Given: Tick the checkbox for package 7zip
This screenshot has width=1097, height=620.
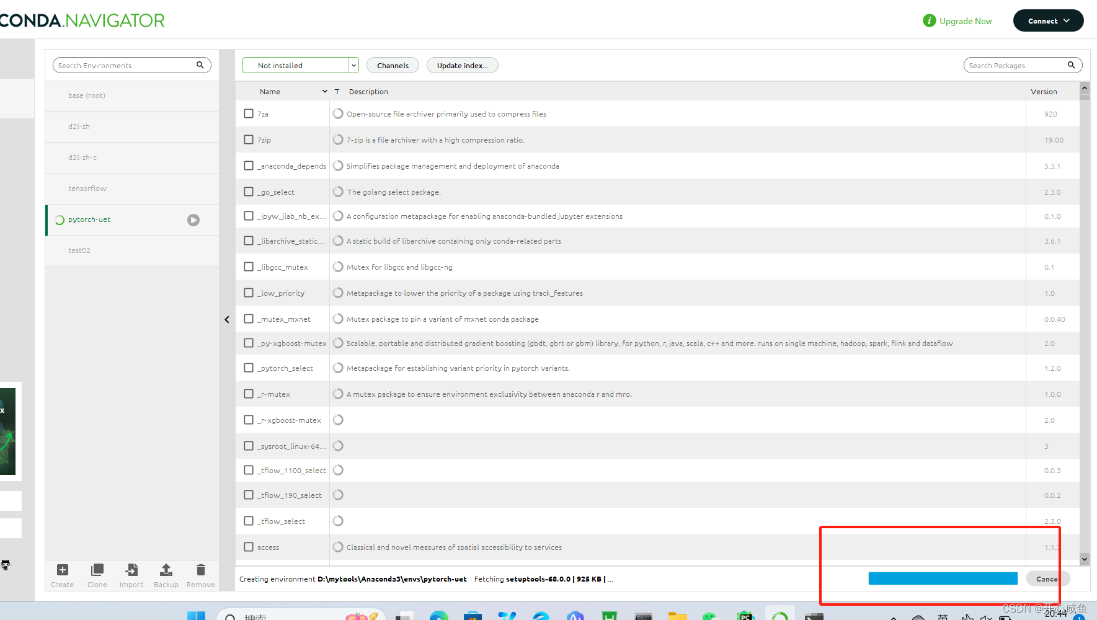Looking at the screenshot, I should [x=249, y=139].
